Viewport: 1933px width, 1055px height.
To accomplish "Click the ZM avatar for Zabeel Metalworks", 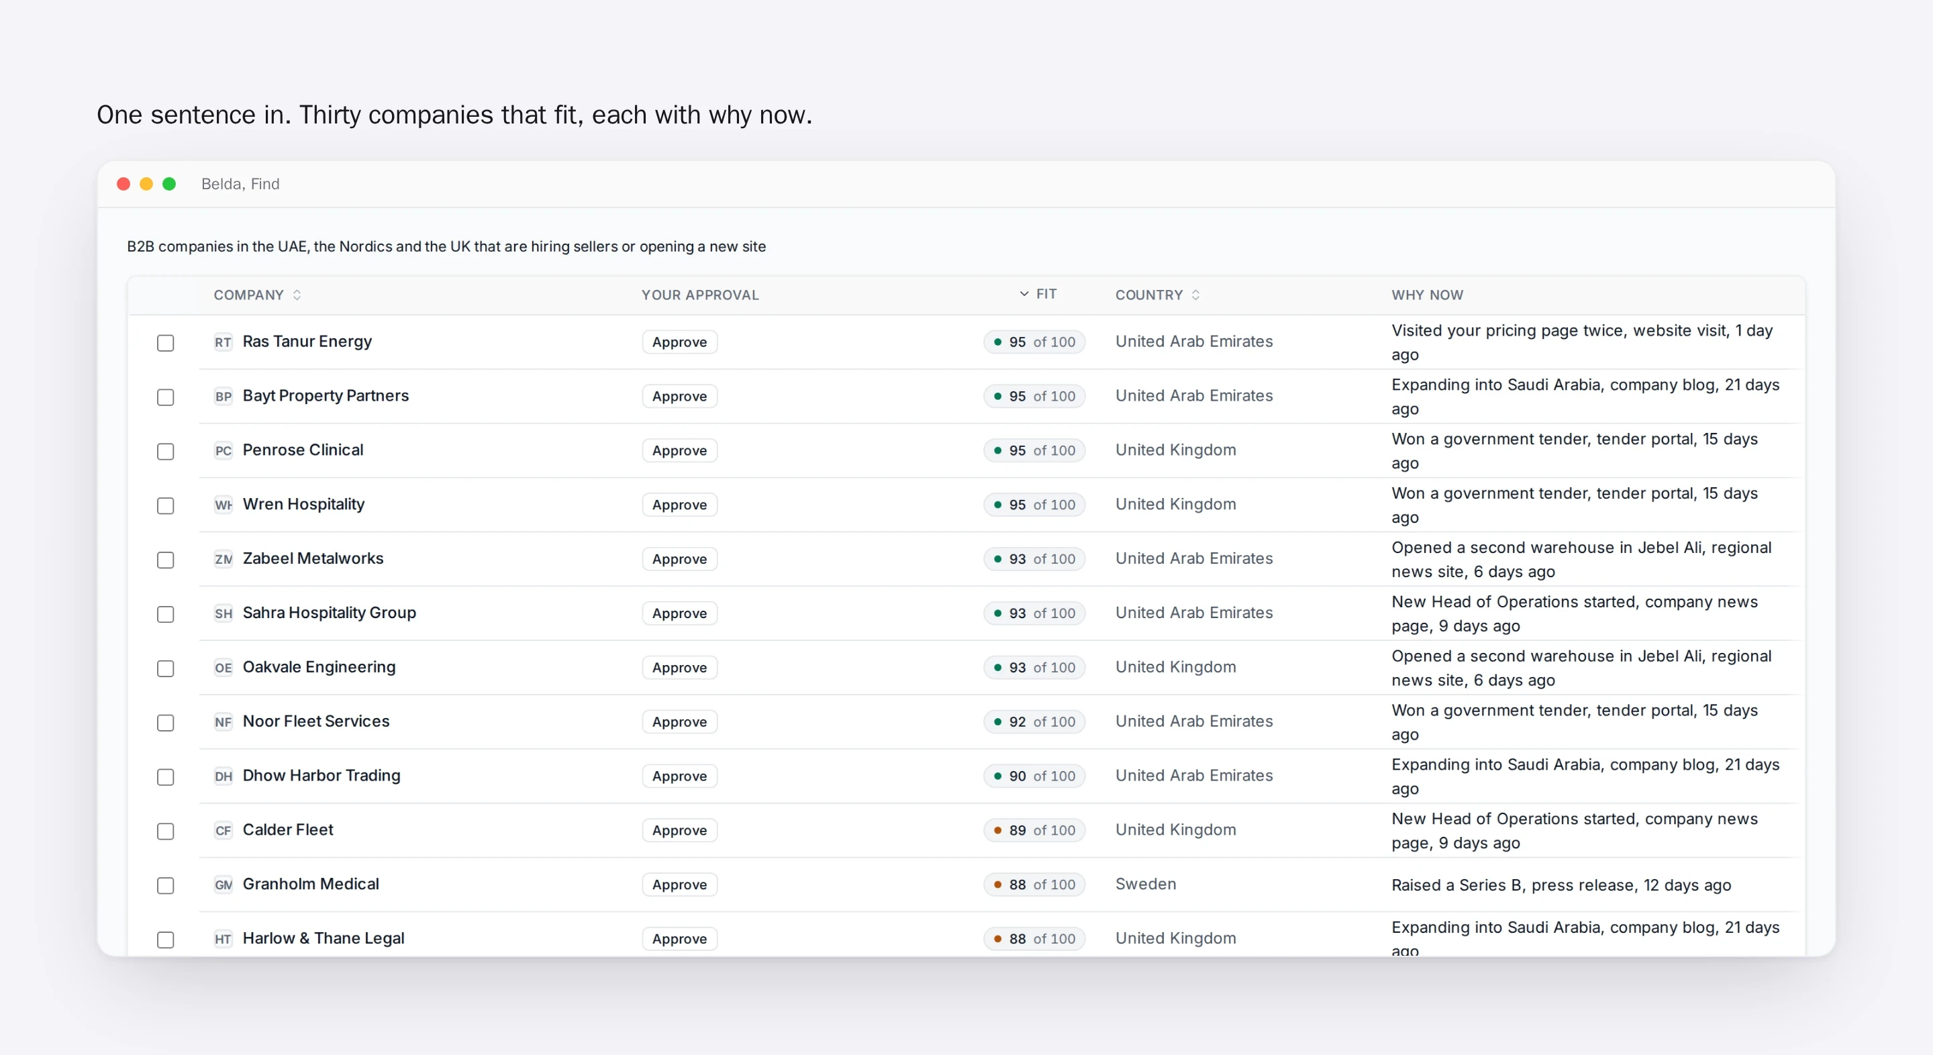I will click(x=223, y=559).
